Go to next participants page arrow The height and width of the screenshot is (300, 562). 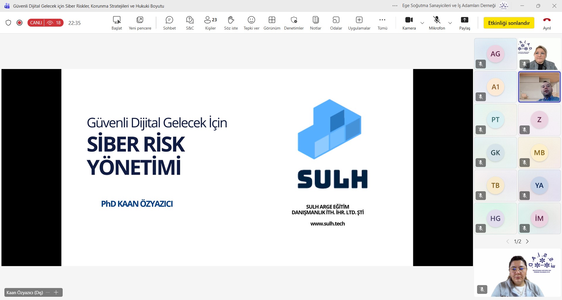pyautogui.click(x=527, y=242)
